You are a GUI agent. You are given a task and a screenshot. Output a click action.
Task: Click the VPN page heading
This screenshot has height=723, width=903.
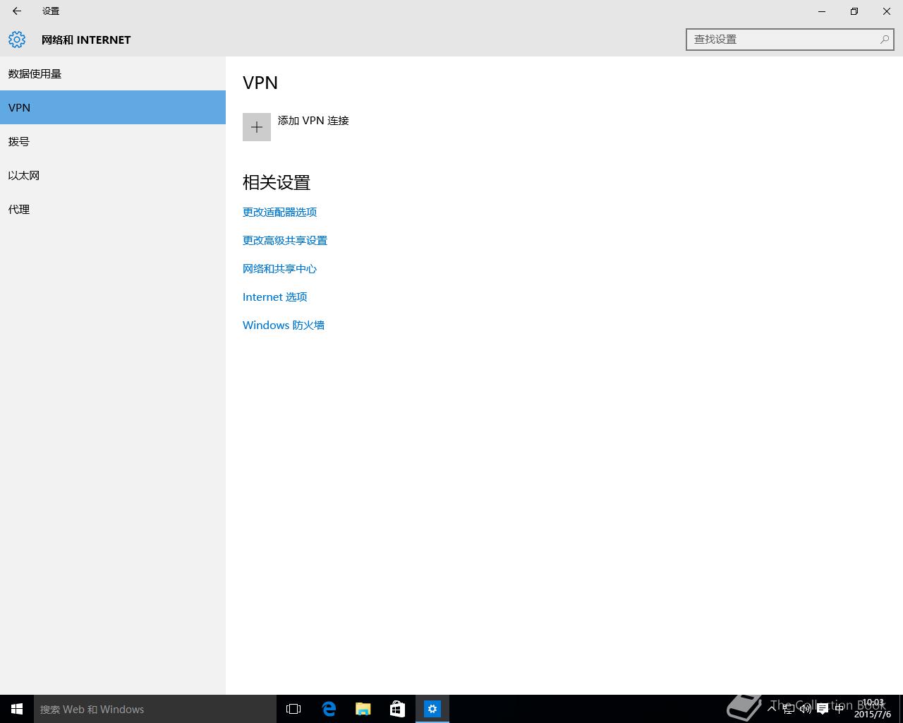point(260,83)
